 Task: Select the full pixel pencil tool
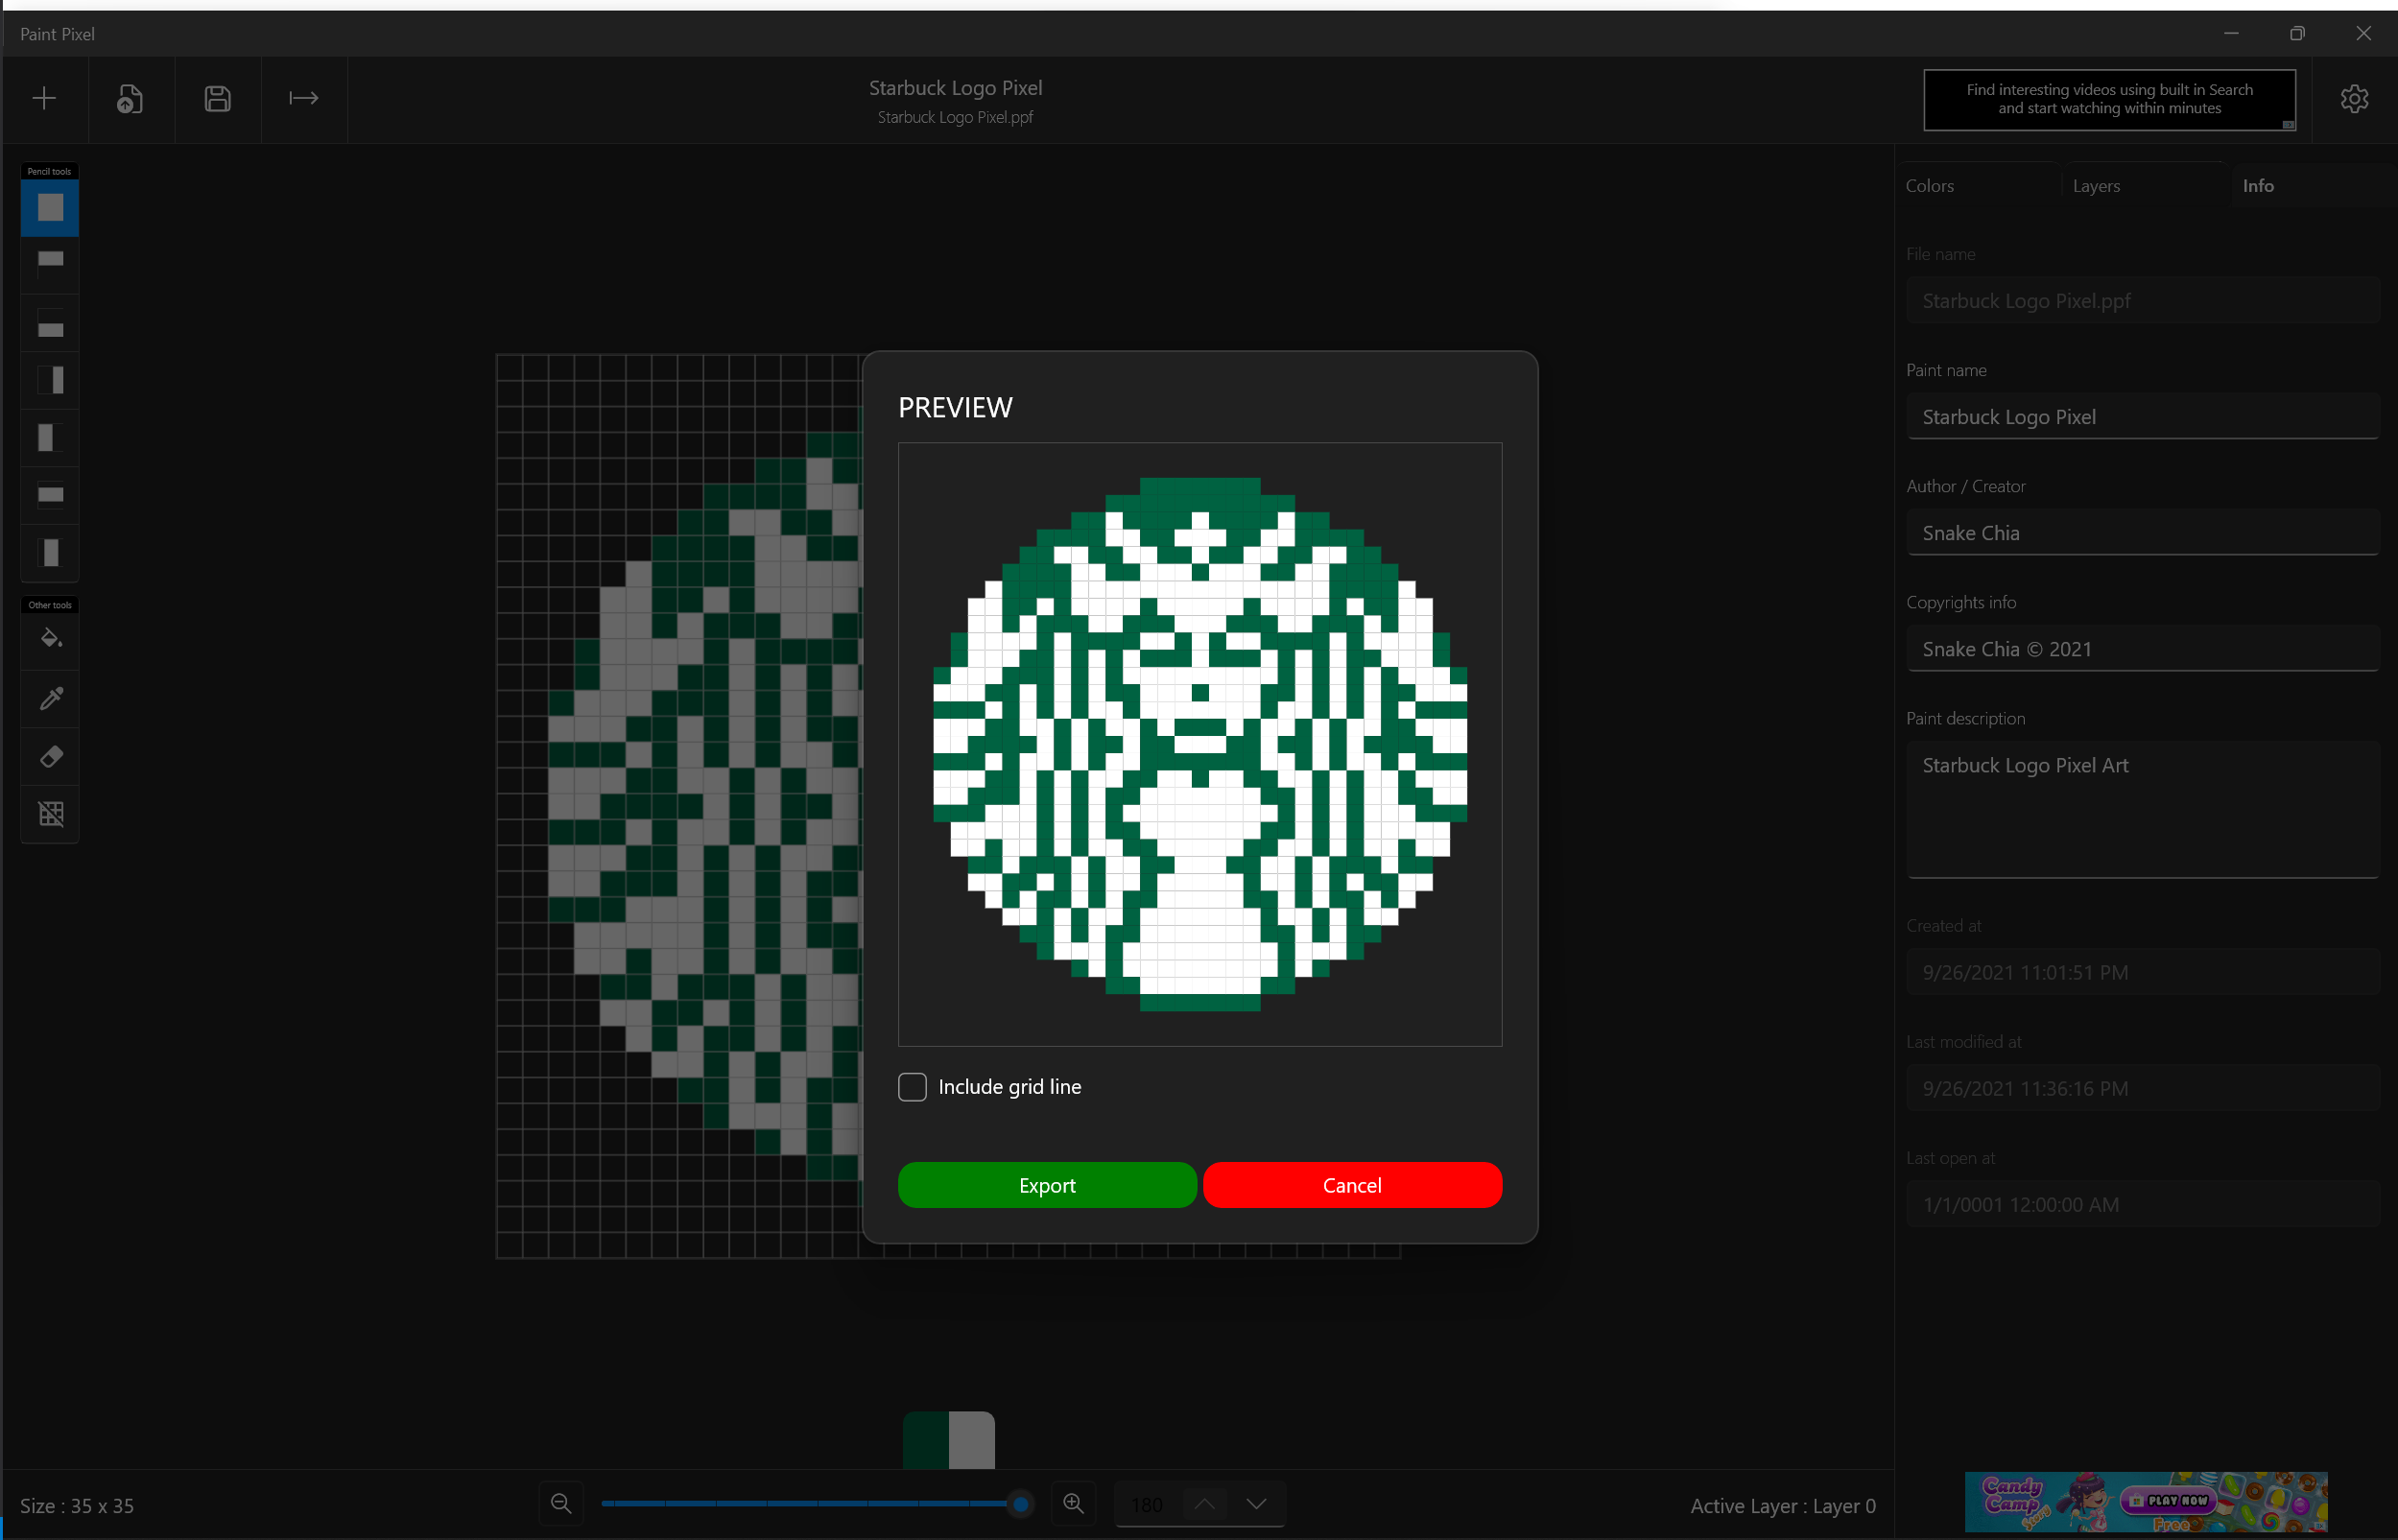point(50,207)
